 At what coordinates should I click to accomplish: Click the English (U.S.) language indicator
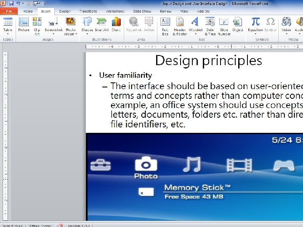click(x=79, y=225)
